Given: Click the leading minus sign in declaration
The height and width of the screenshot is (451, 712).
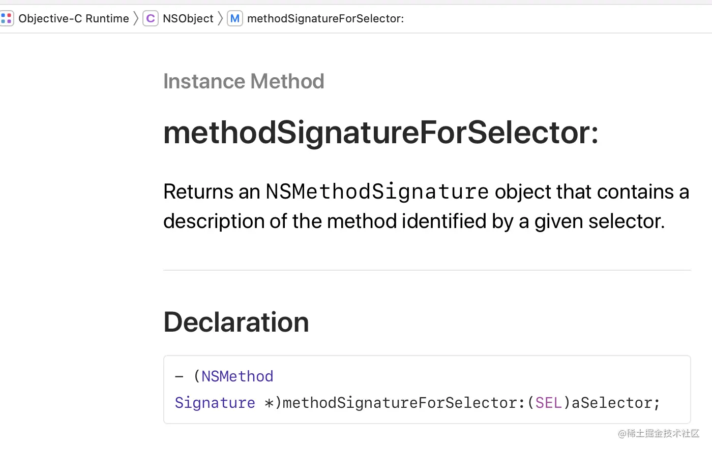Looking at the screenshot, I should (x=179, y=377).
